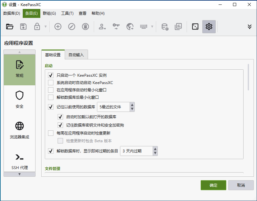Image resolution: width=257 pixels, height=201 pixels.
Task: Click the copy username toolbar icon
Action: point(102,27)
